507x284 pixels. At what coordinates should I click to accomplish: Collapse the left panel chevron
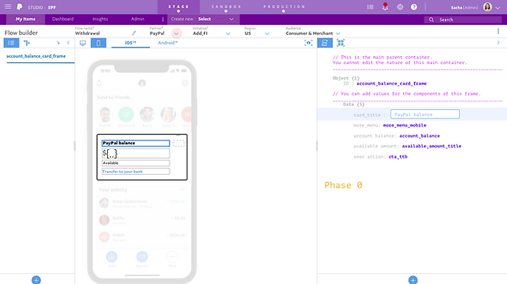coord(68,43)
